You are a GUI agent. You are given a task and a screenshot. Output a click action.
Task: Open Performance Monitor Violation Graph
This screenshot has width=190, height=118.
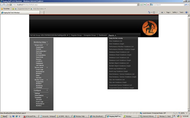tap(123, 49)
